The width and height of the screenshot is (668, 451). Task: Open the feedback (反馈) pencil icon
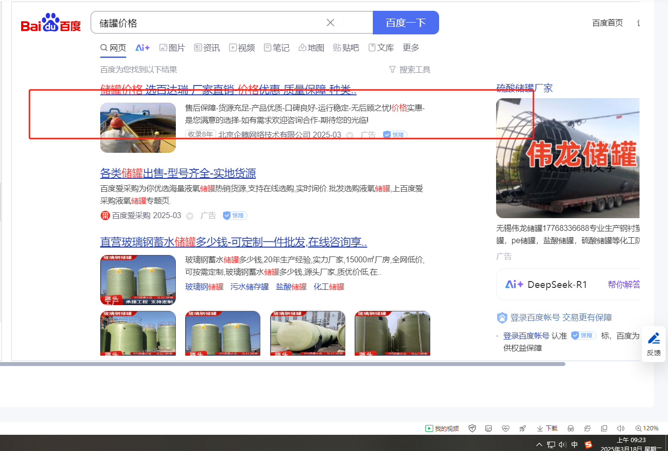(654, 344)
